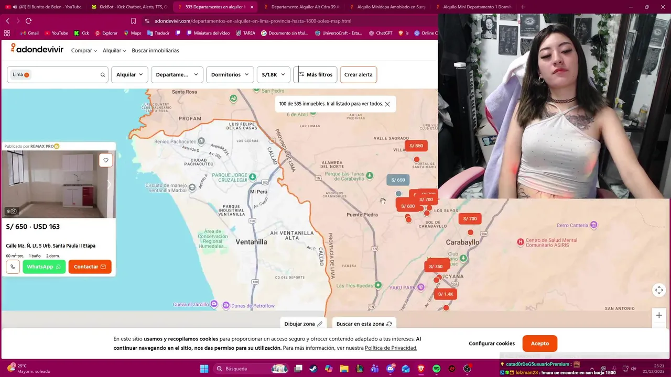Viewport: 671px width, 377px height.
Task: Open the Alquilar navigation dropdown
Action: coord(114,51)
